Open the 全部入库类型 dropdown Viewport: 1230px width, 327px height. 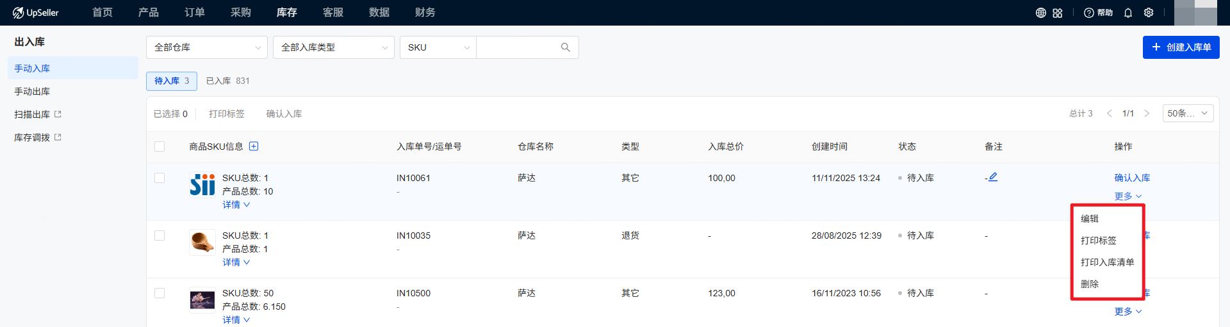333,47
